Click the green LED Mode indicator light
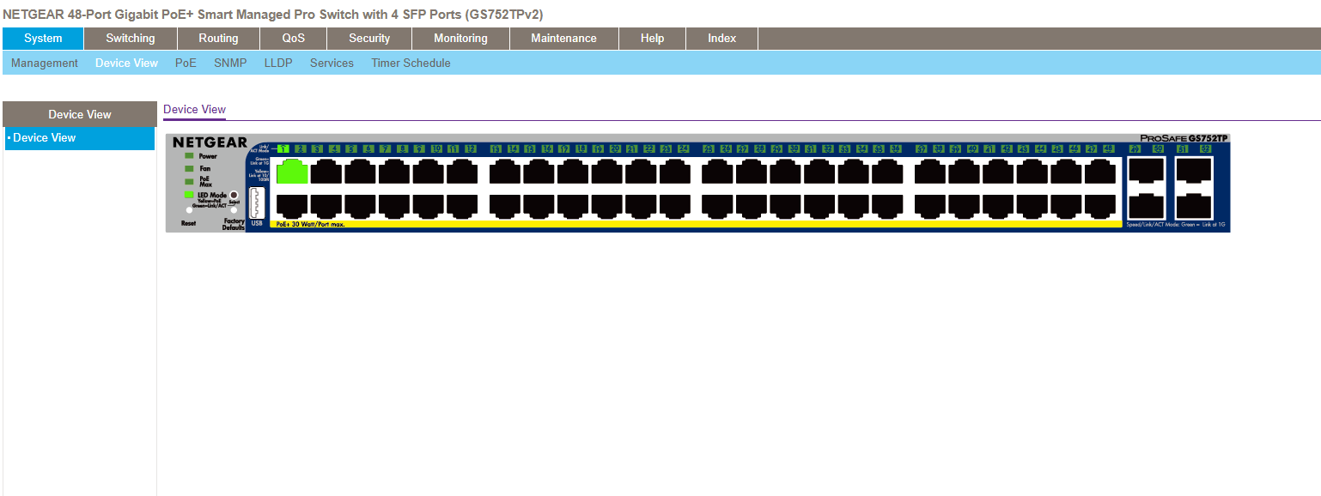Viewport: 1321px width, 496px height. pyautogui.click(x=189, y=195)
